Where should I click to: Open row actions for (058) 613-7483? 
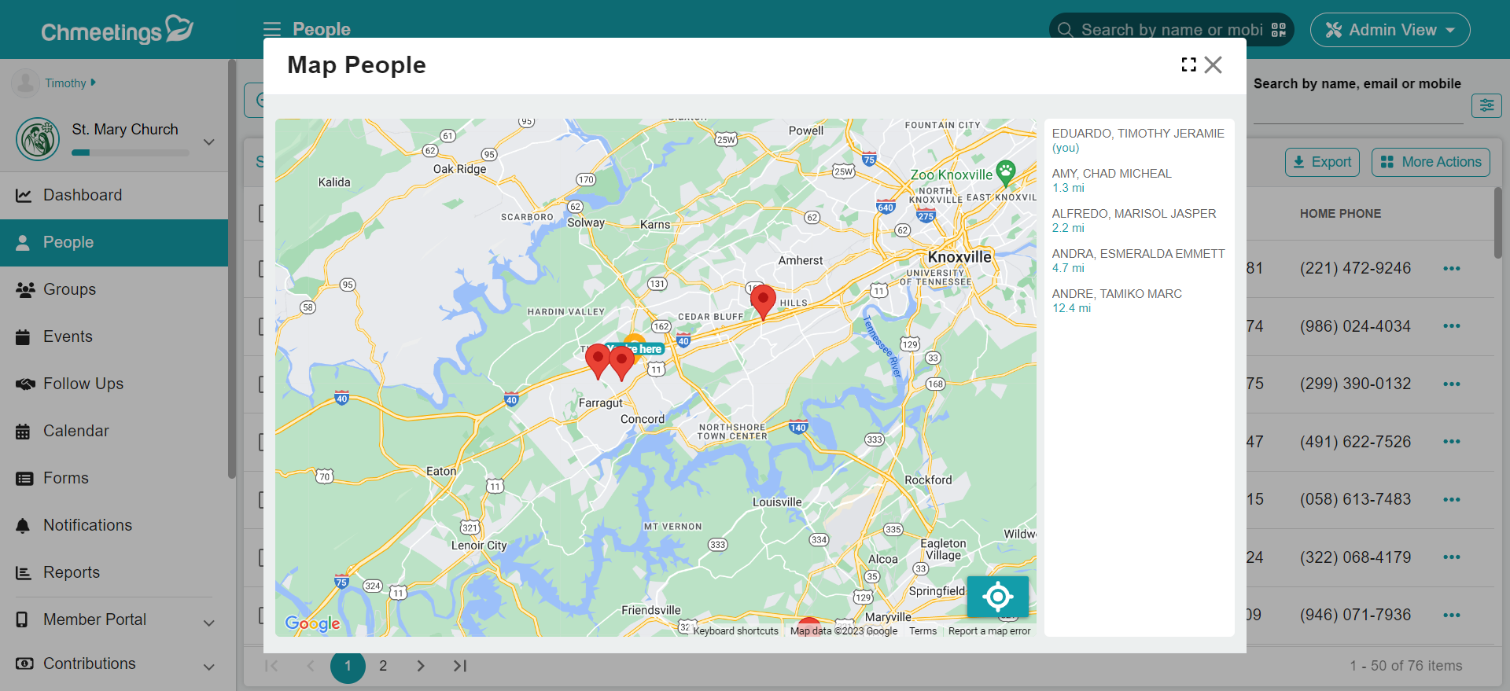1452,500
